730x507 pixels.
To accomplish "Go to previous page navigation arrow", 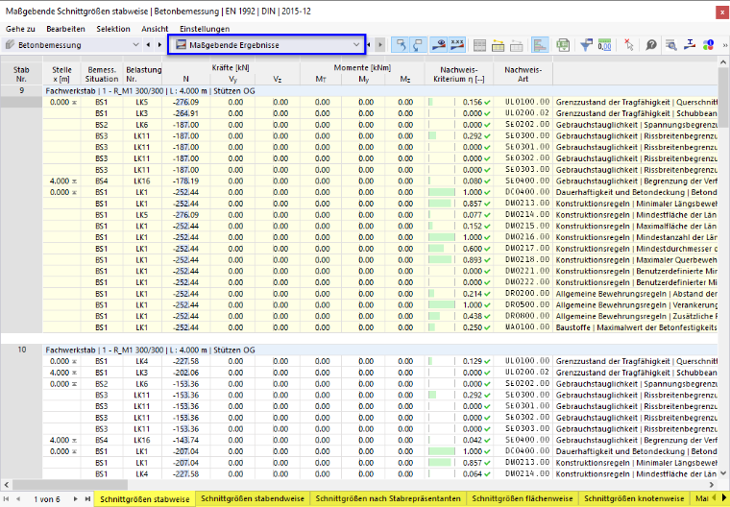I will coord(18,498).
